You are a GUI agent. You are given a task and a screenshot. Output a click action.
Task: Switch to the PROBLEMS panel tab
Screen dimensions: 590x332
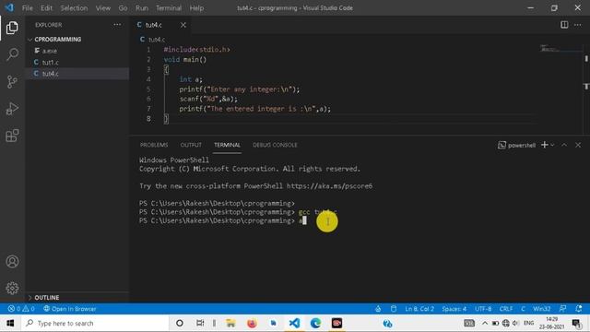[x=154, y=145]
